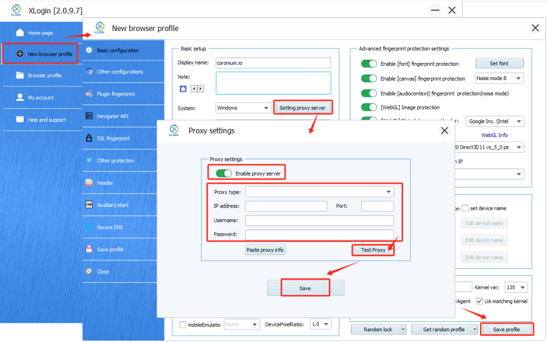Viewport: 547px width, 342px height.
Task: Click the Header icon in profile sidebar
Action: click(89, 182)
